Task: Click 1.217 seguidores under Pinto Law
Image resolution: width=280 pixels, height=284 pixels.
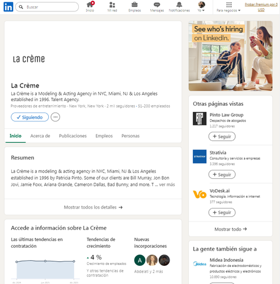Action: click(222, 126)
